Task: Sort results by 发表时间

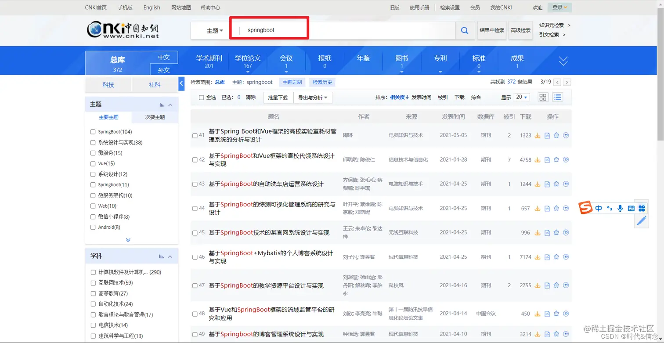Action: coord(421,97)
